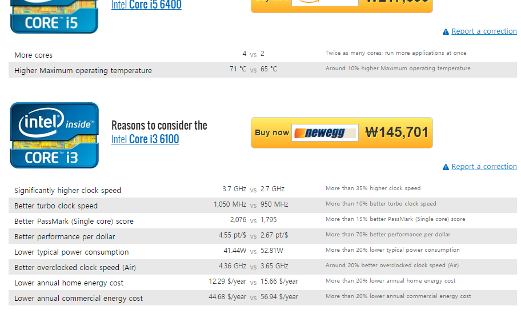The height and width of the screenshot is (322, 521).
Task: Click the 950 MHz turbo clock value
Action: (274, 204)
